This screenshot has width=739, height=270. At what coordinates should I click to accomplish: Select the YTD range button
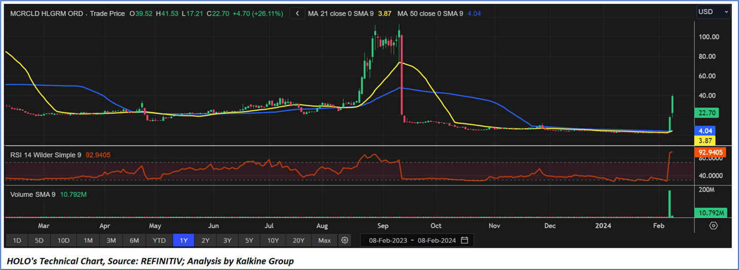coord(159,240)
